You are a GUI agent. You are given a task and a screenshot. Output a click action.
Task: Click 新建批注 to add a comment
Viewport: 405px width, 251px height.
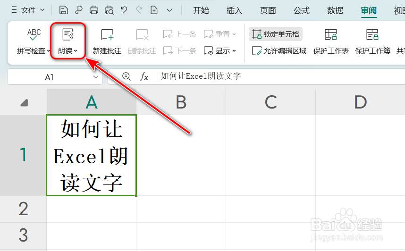pos(107,42)
